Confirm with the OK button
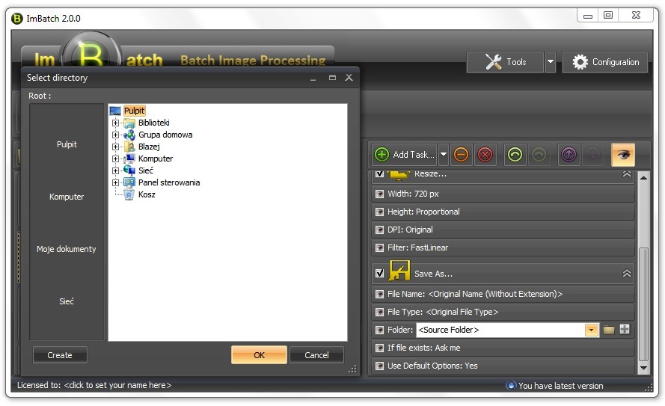This screenshot has height=406, width=665. coord(259,355)
